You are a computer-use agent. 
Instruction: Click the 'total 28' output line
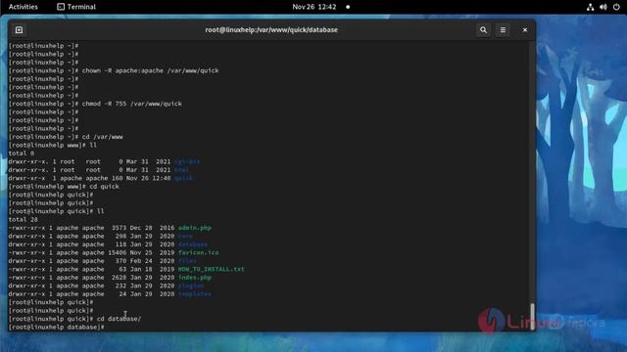[x=23, y=219]
